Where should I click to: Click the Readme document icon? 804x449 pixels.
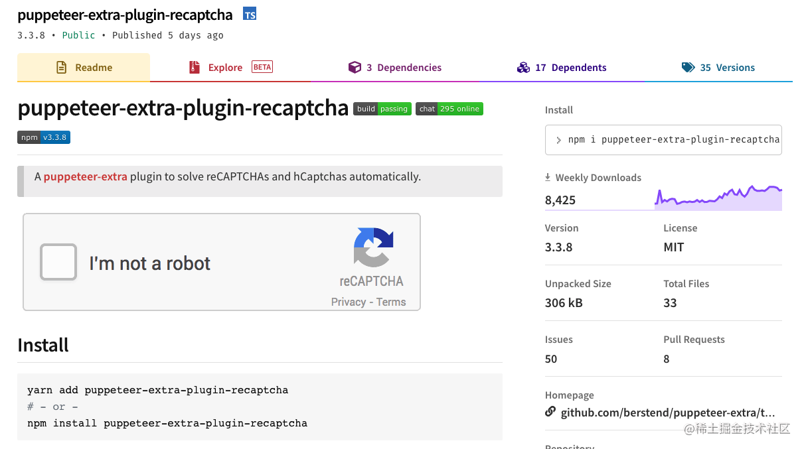(62, 67)
